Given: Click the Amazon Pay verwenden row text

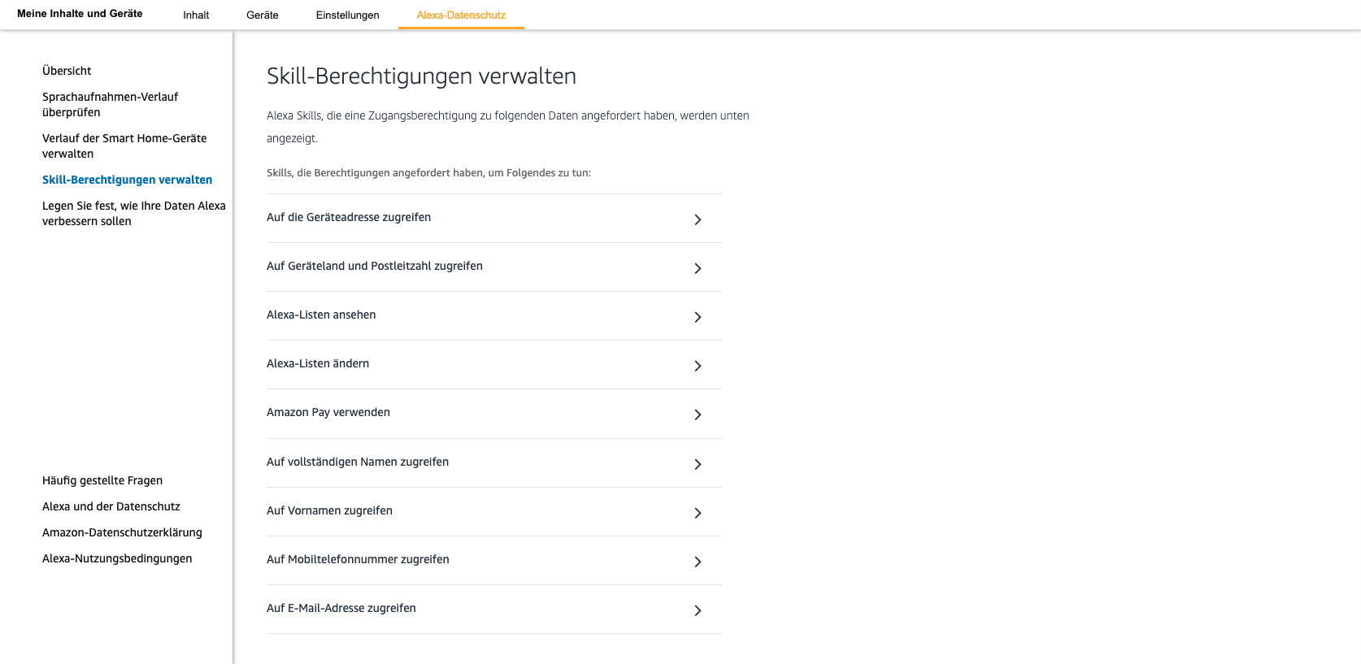Looking at the screenshot, I should tap(328, 412).
